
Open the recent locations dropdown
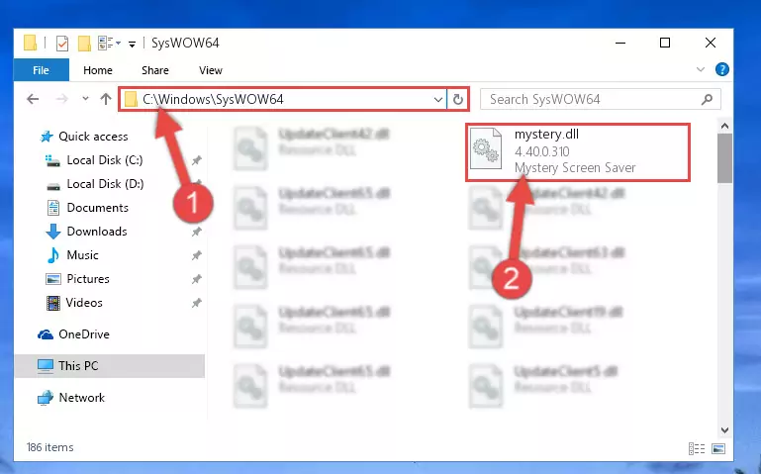tap(85, 99)
